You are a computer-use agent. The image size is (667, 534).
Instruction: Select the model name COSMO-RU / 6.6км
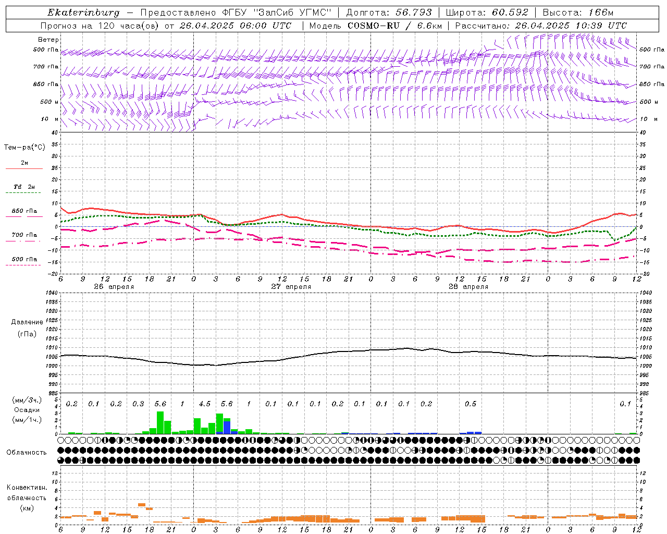pyautogui.click(x=395, y=26)
